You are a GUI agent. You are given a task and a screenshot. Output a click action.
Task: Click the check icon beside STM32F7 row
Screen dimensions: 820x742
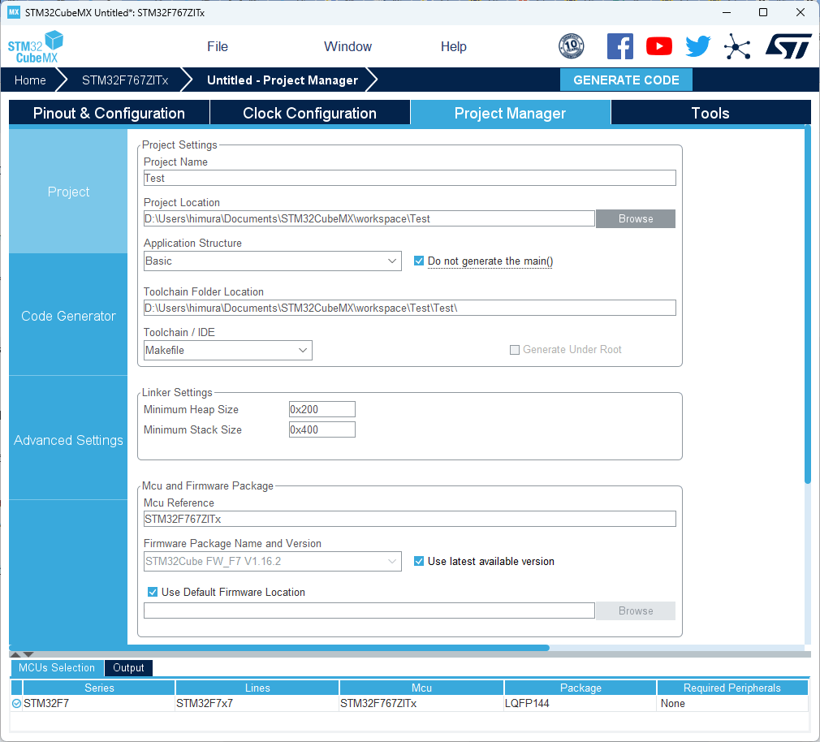[x=16, y=703]
